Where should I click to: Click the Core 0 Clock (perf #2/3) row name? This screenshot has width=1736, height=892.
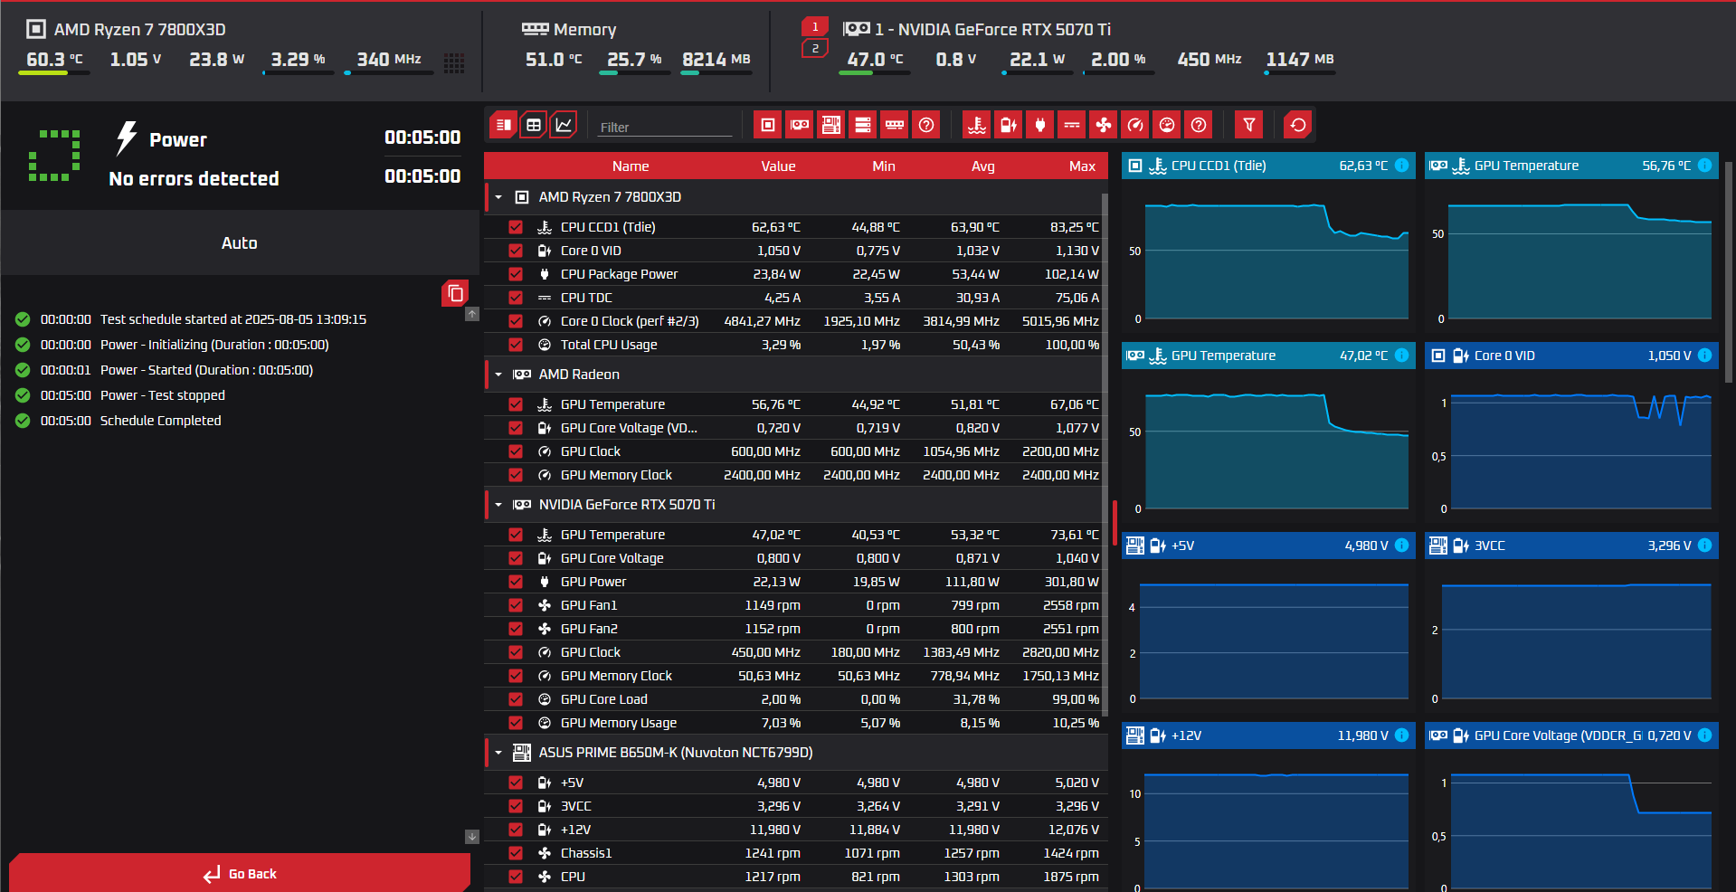point(630,321)
